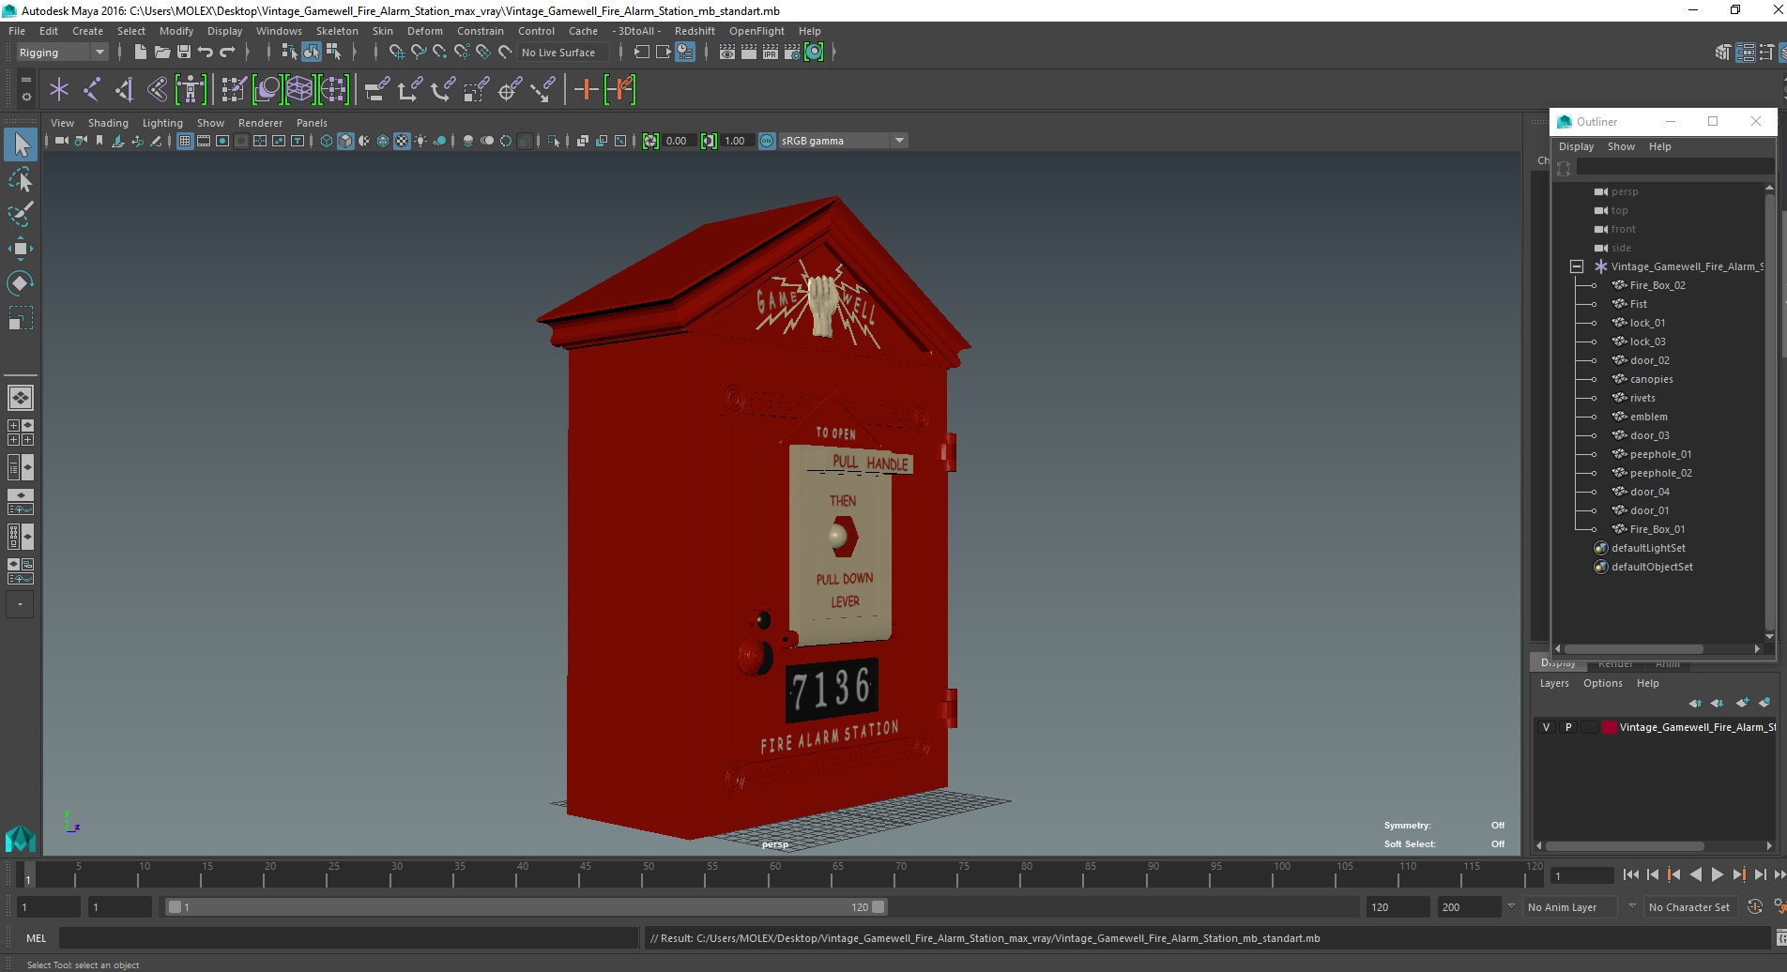This screenshot has width=1787, height=972.
Task: Click the viewport gamma value field 1.00
Action: (736, 141)
